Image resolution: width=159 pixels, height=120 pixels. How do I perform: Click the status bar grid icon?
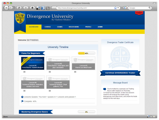point(148,117)
